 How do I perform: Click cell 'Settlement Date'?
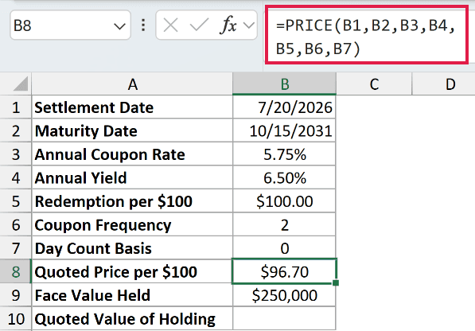point(132,107)
